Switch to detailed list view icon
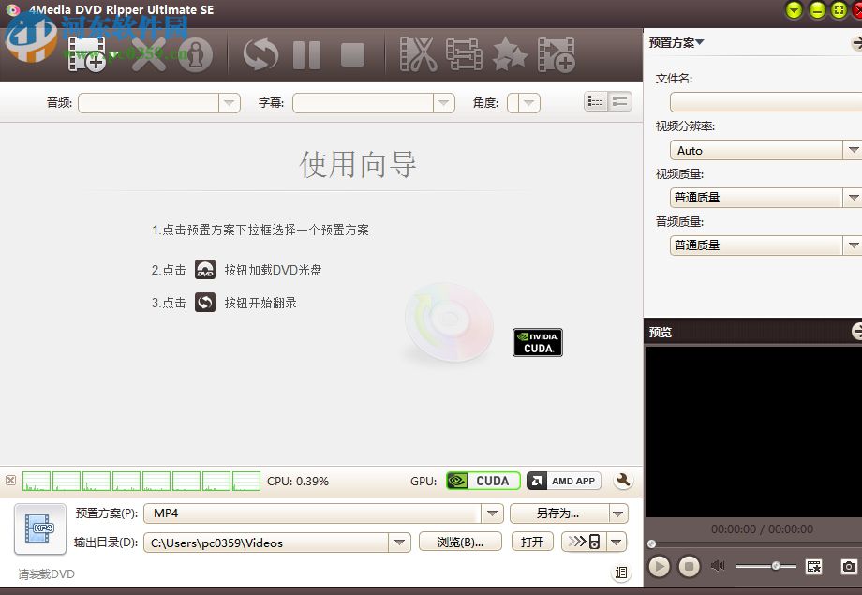 (620, 100)
